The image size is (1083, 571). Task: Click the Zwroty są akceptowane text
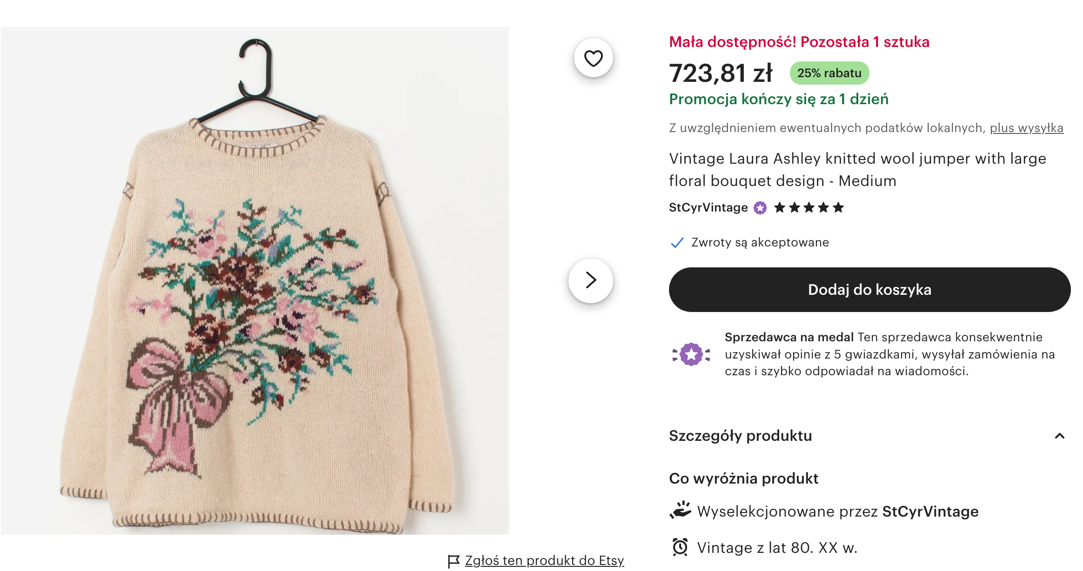[760, 242]
